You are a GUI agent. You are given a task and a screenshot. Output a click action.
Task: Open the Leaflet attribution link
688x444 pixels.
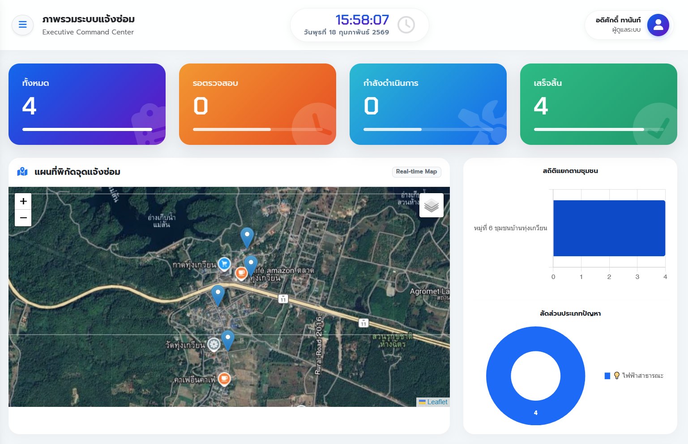[x=437, y=402]
